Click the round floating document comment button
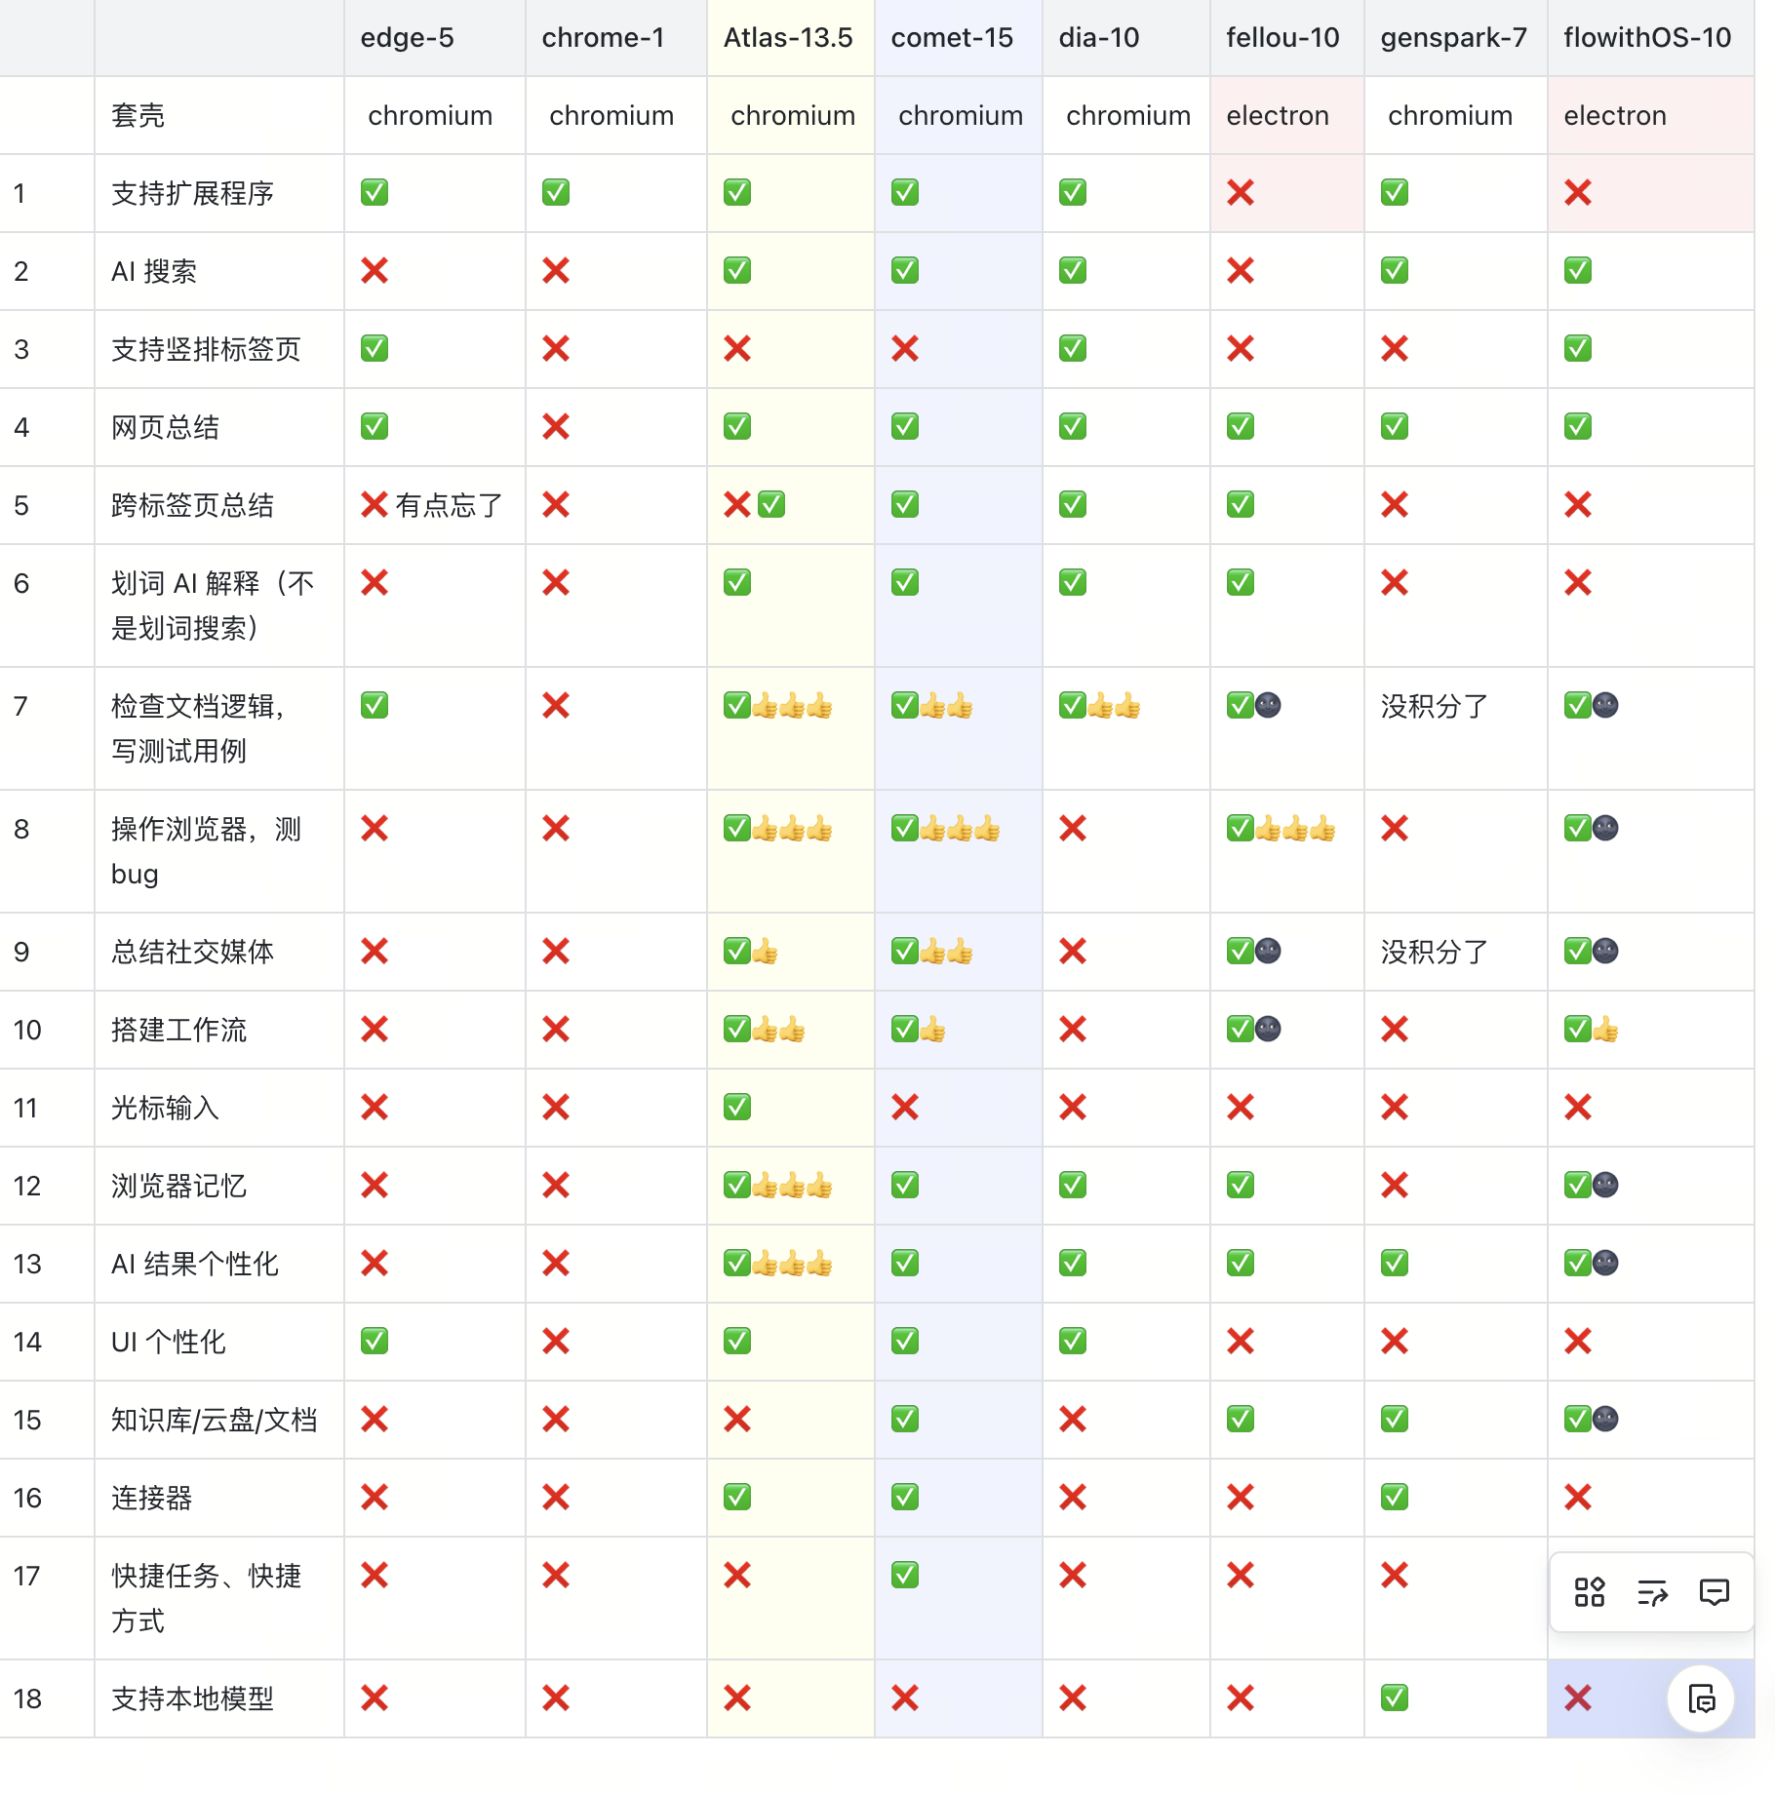1775x1796 pixels. [1701, 1698]
